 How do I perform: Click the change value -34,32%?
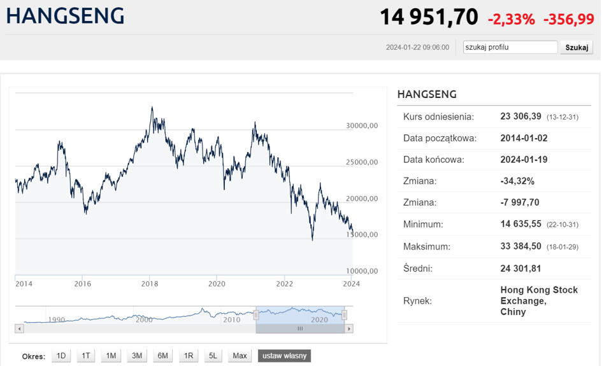click(517, 181)
